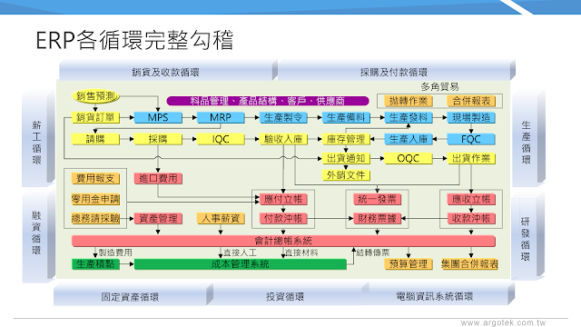Select the 財務票據 box
Screen dimensions: 581x327
click(378, 218)
